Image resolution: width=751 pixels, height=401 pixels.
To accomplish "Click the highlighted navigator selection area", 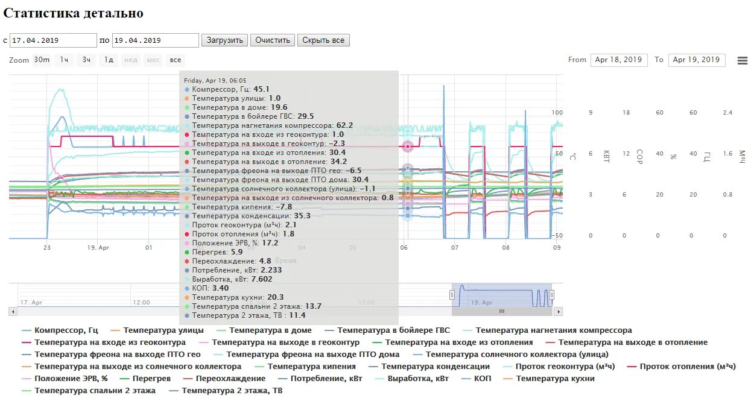I will (501, 295).
